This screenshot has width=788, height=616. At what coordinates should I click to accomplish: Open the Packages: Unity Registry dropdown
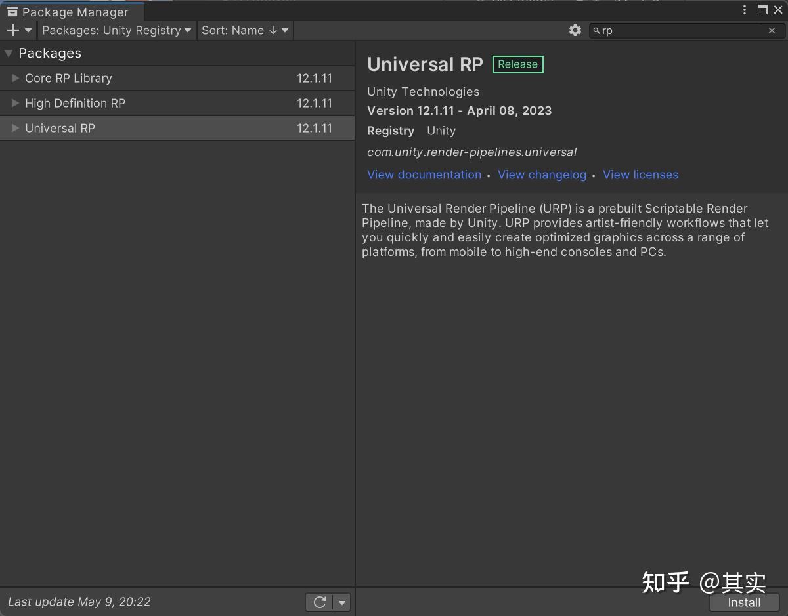point(115,30)
